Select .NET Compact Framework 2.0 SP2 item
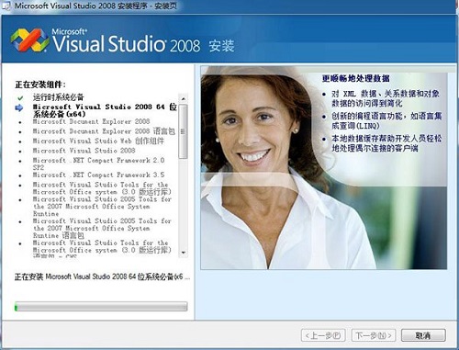 point(98,164)
